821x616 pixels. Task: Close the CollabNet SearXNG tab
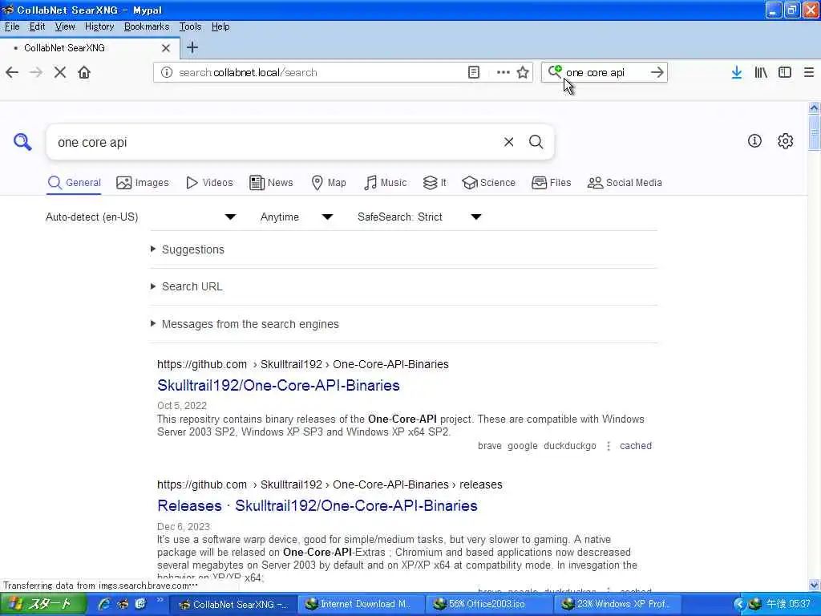[165, 48]
